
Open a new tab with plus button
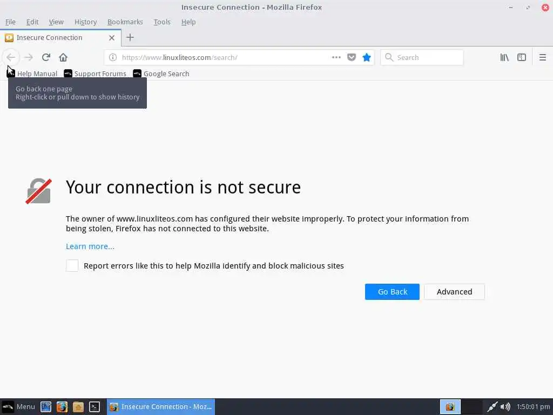130,37
